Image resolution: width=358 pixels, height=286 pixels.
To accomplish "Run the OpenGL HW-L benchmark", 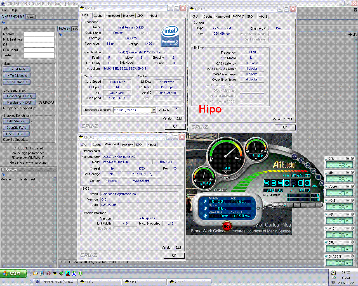I will [x=16, y=134].
